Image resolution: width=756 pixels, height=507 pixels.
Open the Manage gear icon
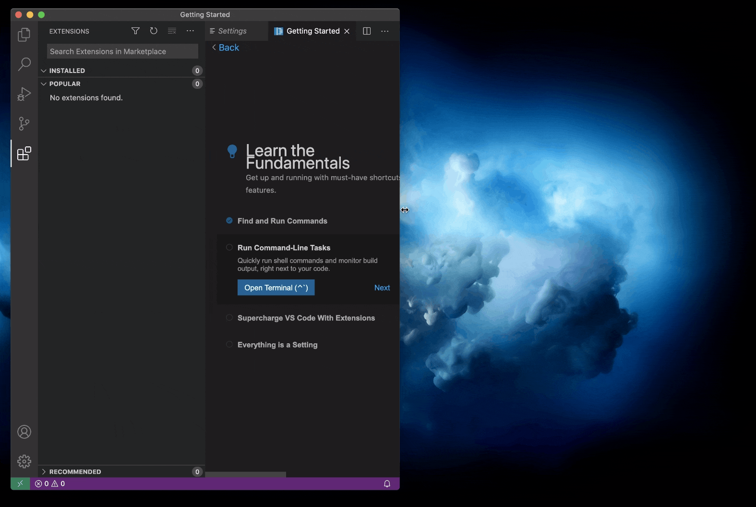click(x=24, y=461)
